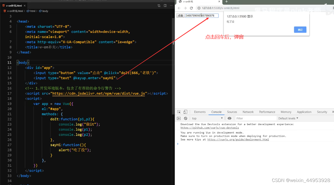Click the 127.0.0.1:5500 显示 alert heading
This screenshot has width=334, height=185.
pos(240,17)
